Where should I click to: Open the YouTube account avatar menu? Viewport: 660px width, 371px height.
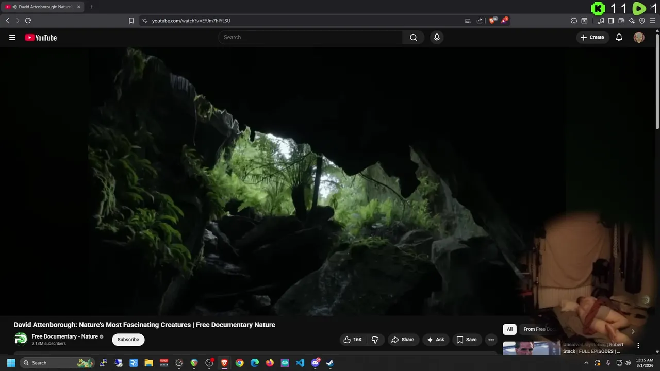point(639,37)
